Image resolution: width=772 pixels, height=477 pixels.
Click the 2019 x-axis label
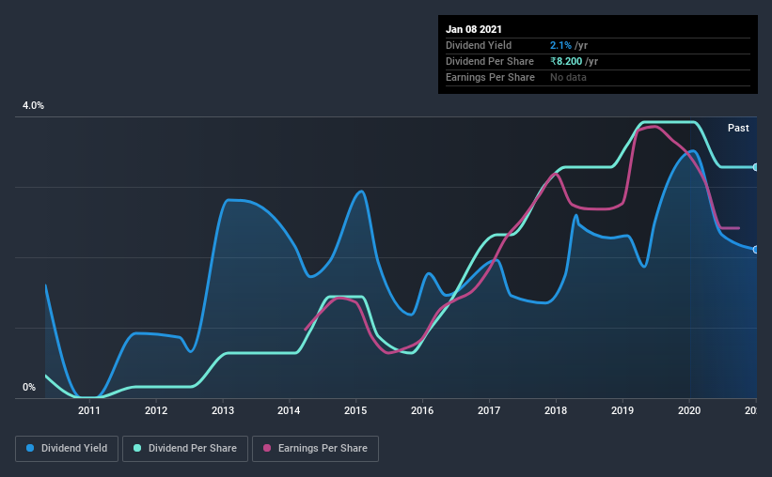coord(622,410)
